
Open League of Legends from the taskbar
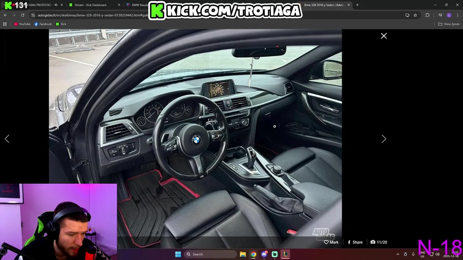click(x=285, y=254)
